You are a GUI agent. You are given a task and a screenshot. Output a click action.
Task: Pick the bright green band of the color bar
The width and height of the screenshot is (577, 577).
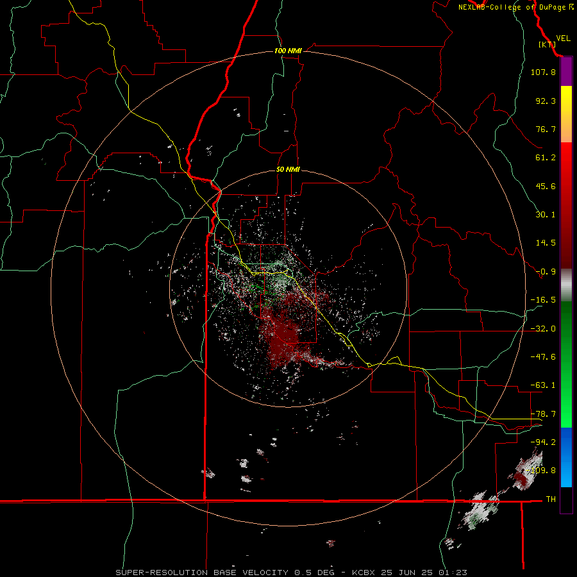566,401
